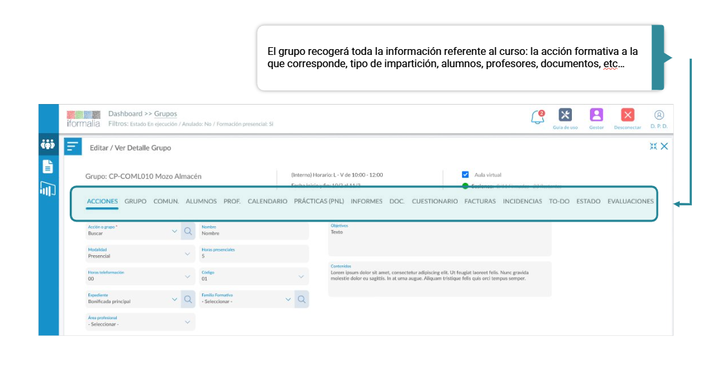Screen dimensions: 721x365
Task: Open the FACTURAS tab
Action: pos(480,201)
